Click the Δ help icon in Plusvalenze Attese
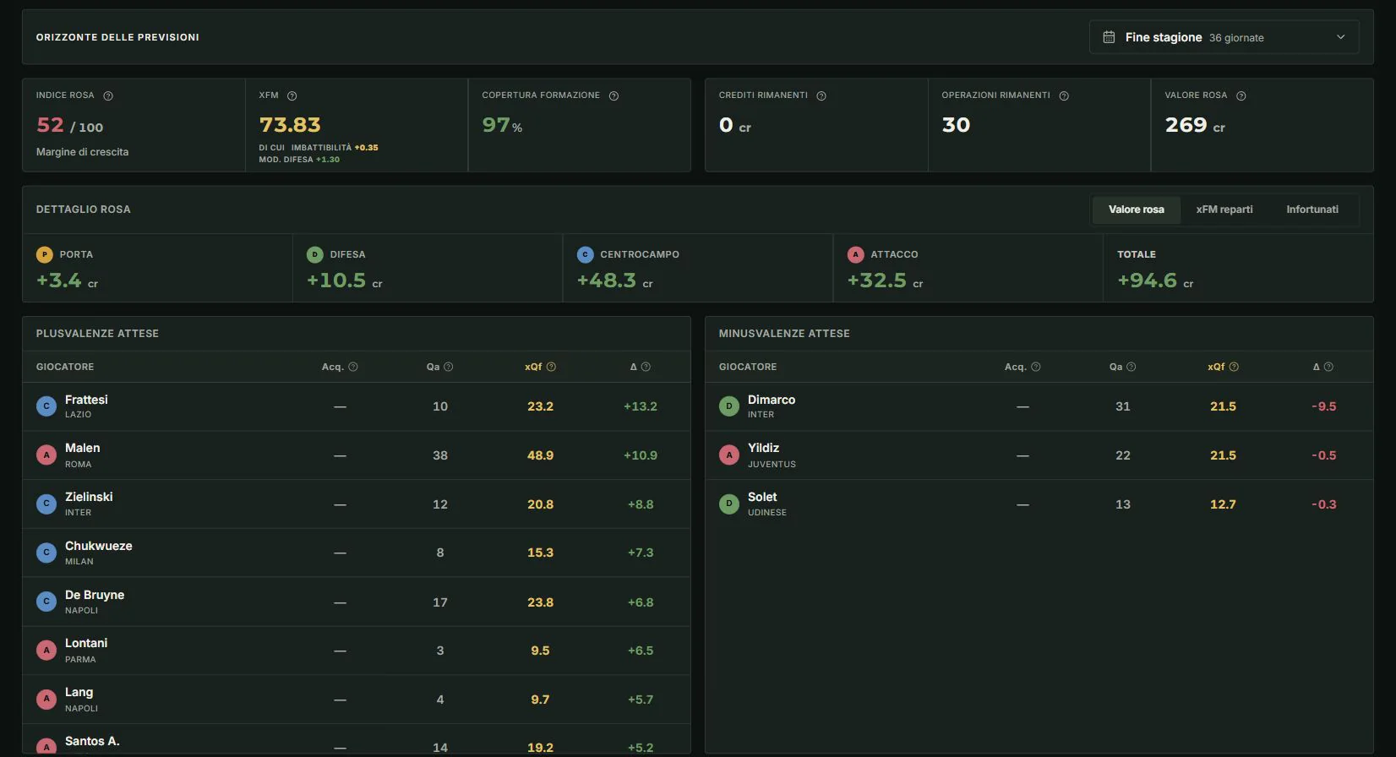This screenshot has width=1396, height=757. pyautogui.click(x=646, y=367)
